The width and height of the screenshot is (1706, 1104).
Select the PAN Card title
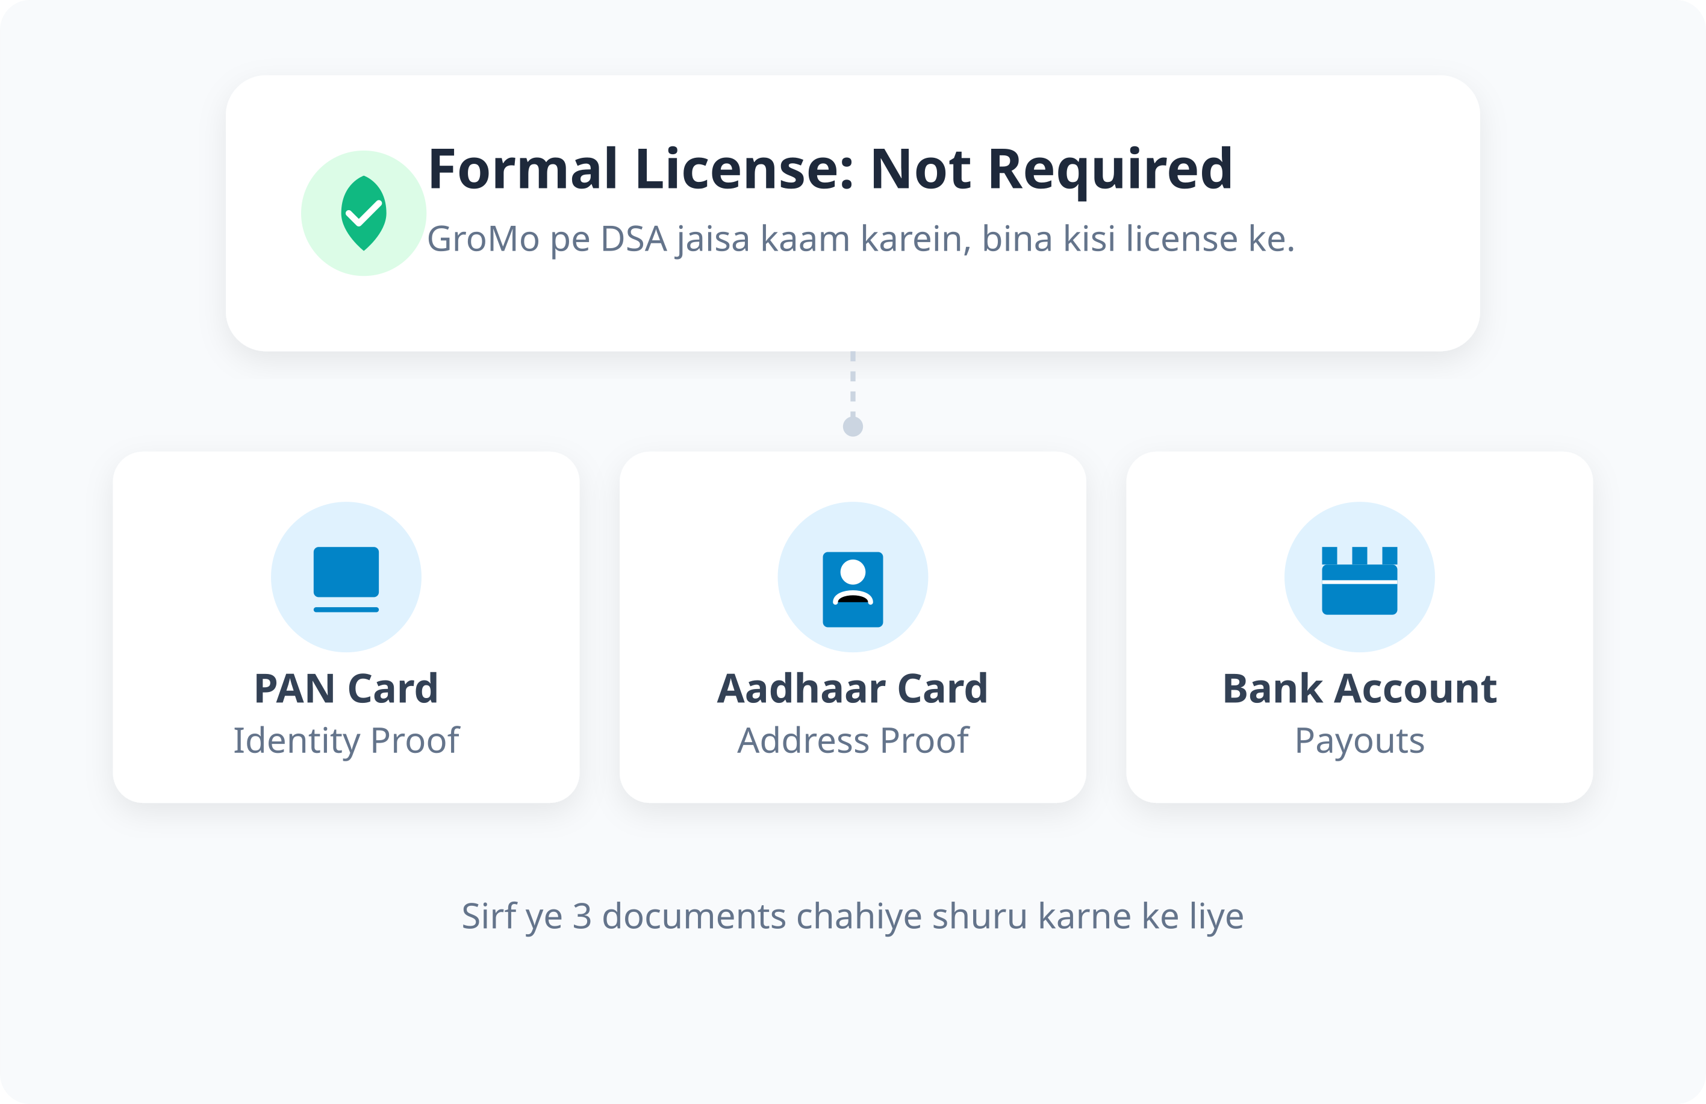(346, 688)
